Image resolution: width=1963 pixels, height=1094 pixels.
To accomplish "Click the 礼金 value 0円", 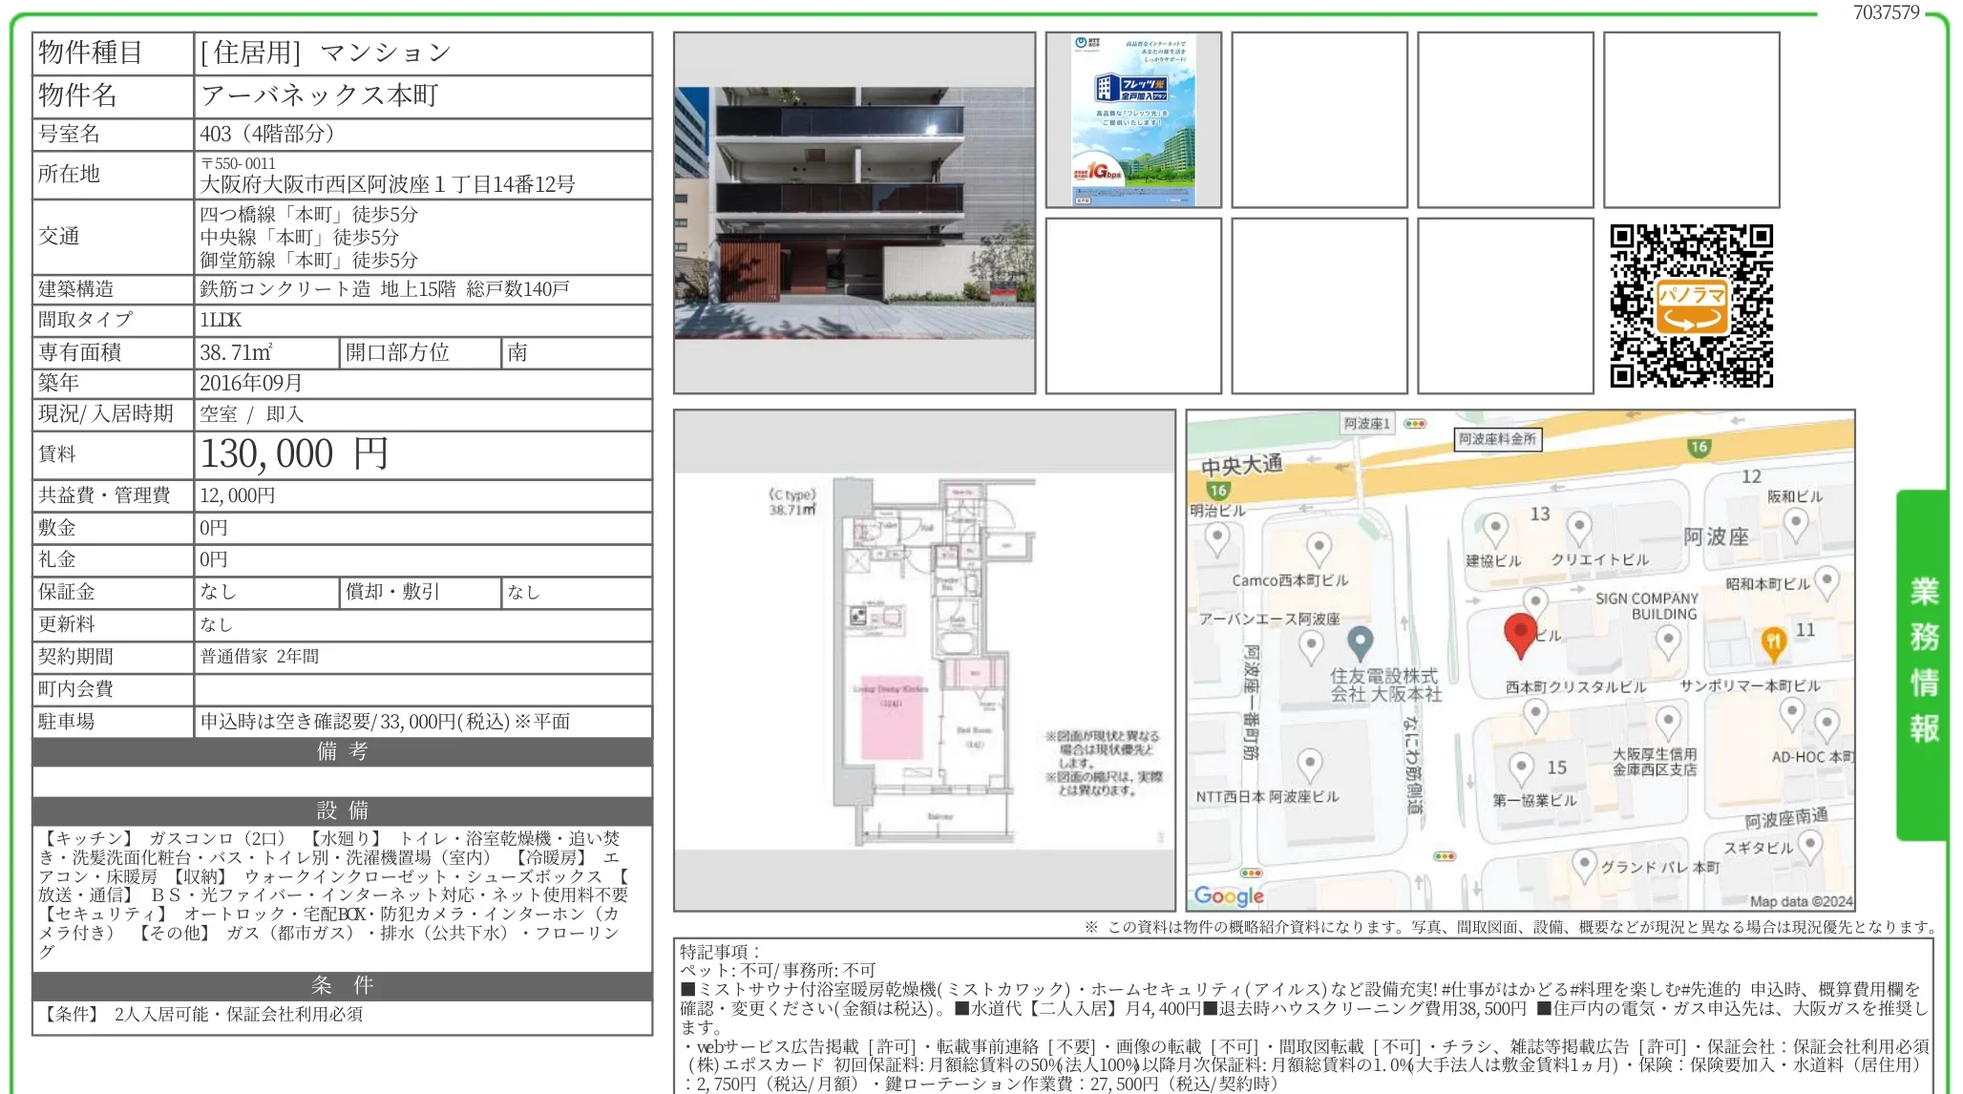I will [x=214, y=559].
